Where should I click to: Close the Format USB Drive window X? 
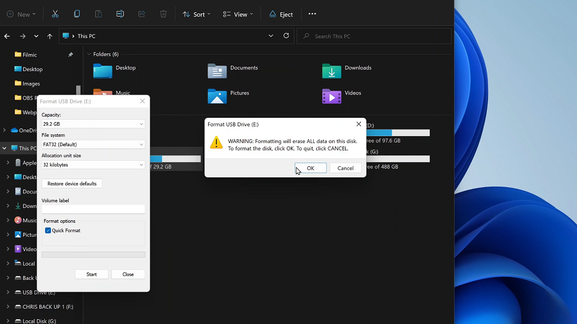(142, 101)
